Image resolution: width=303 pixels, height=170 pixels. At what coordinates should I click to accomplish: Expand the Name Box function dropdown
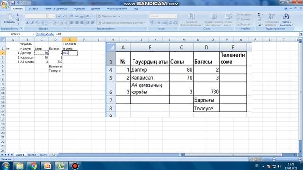pos(33,34)
